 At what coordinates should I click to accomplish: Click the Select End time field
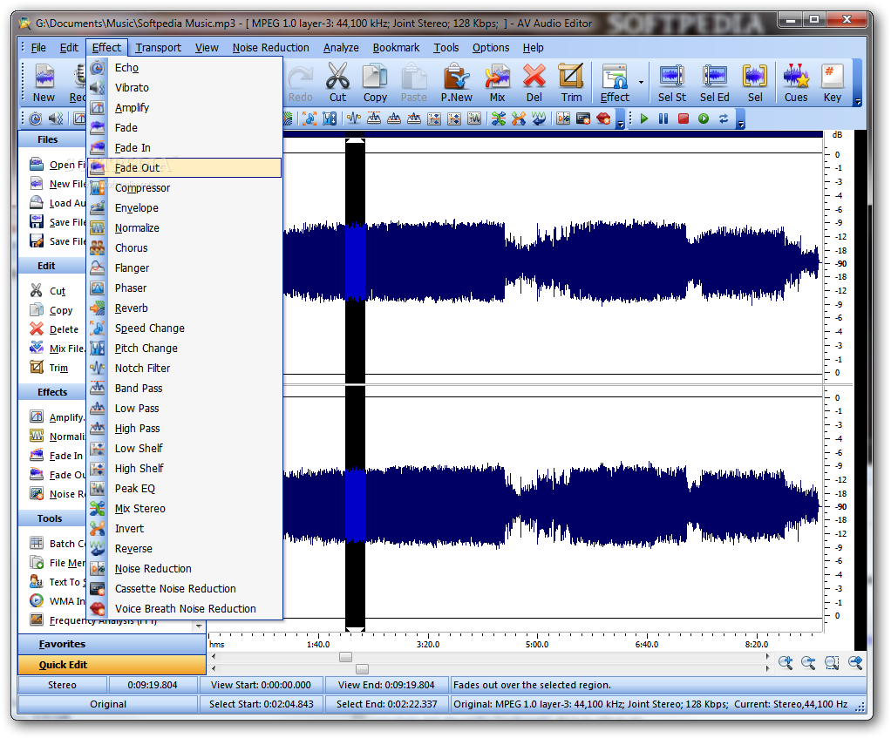tap(386, 704)
